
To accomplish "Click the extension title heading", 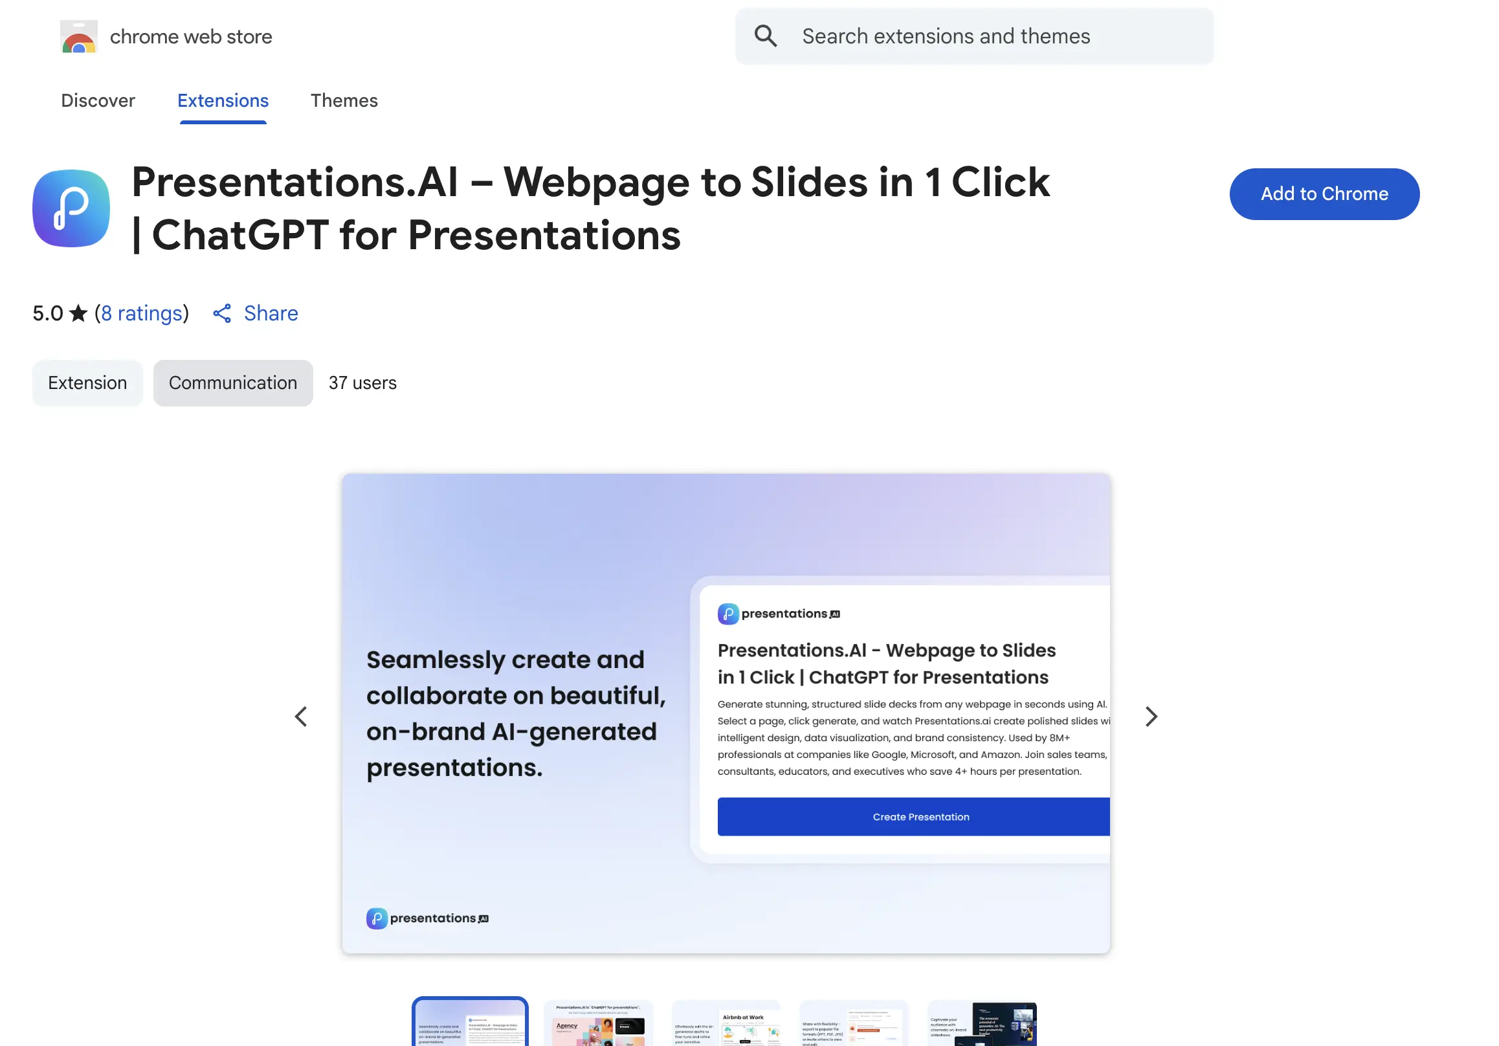I will [x=591, y=208].
